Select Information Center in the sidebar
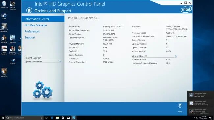This screenshot has height=120, width=214. tap(43, 19)
